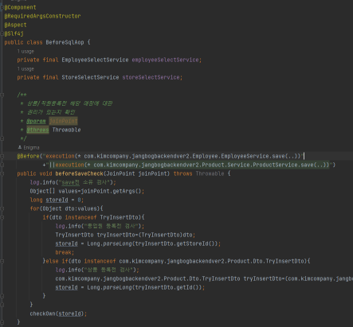The image size is (353, 327).
Task: Click joinPoint.getArgs() call
Action: [111, 191]
